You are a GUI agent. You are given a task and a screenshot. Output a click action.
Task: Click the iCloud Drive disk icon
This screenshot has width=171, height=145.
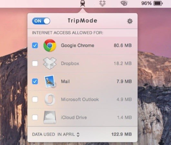point(50,117)
